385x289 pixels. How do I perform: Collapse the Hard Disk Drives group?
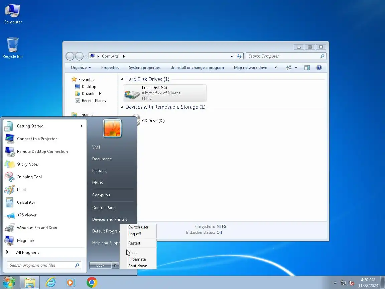click(122, 79)
